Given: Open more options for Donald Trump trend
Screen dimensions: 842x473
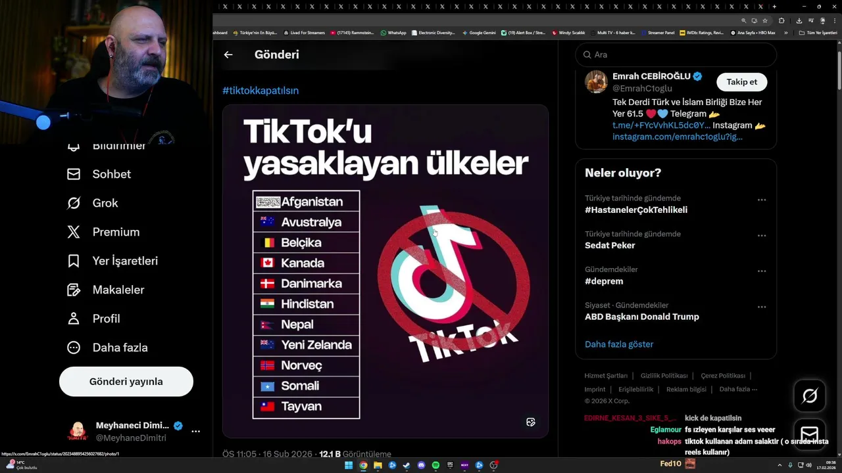Looking at the screenshot, I should [x=762, y=307].
